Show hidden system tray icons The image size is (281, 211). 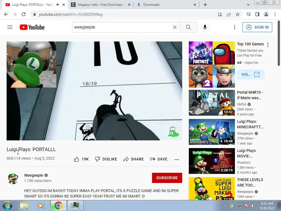pos(225,206)
